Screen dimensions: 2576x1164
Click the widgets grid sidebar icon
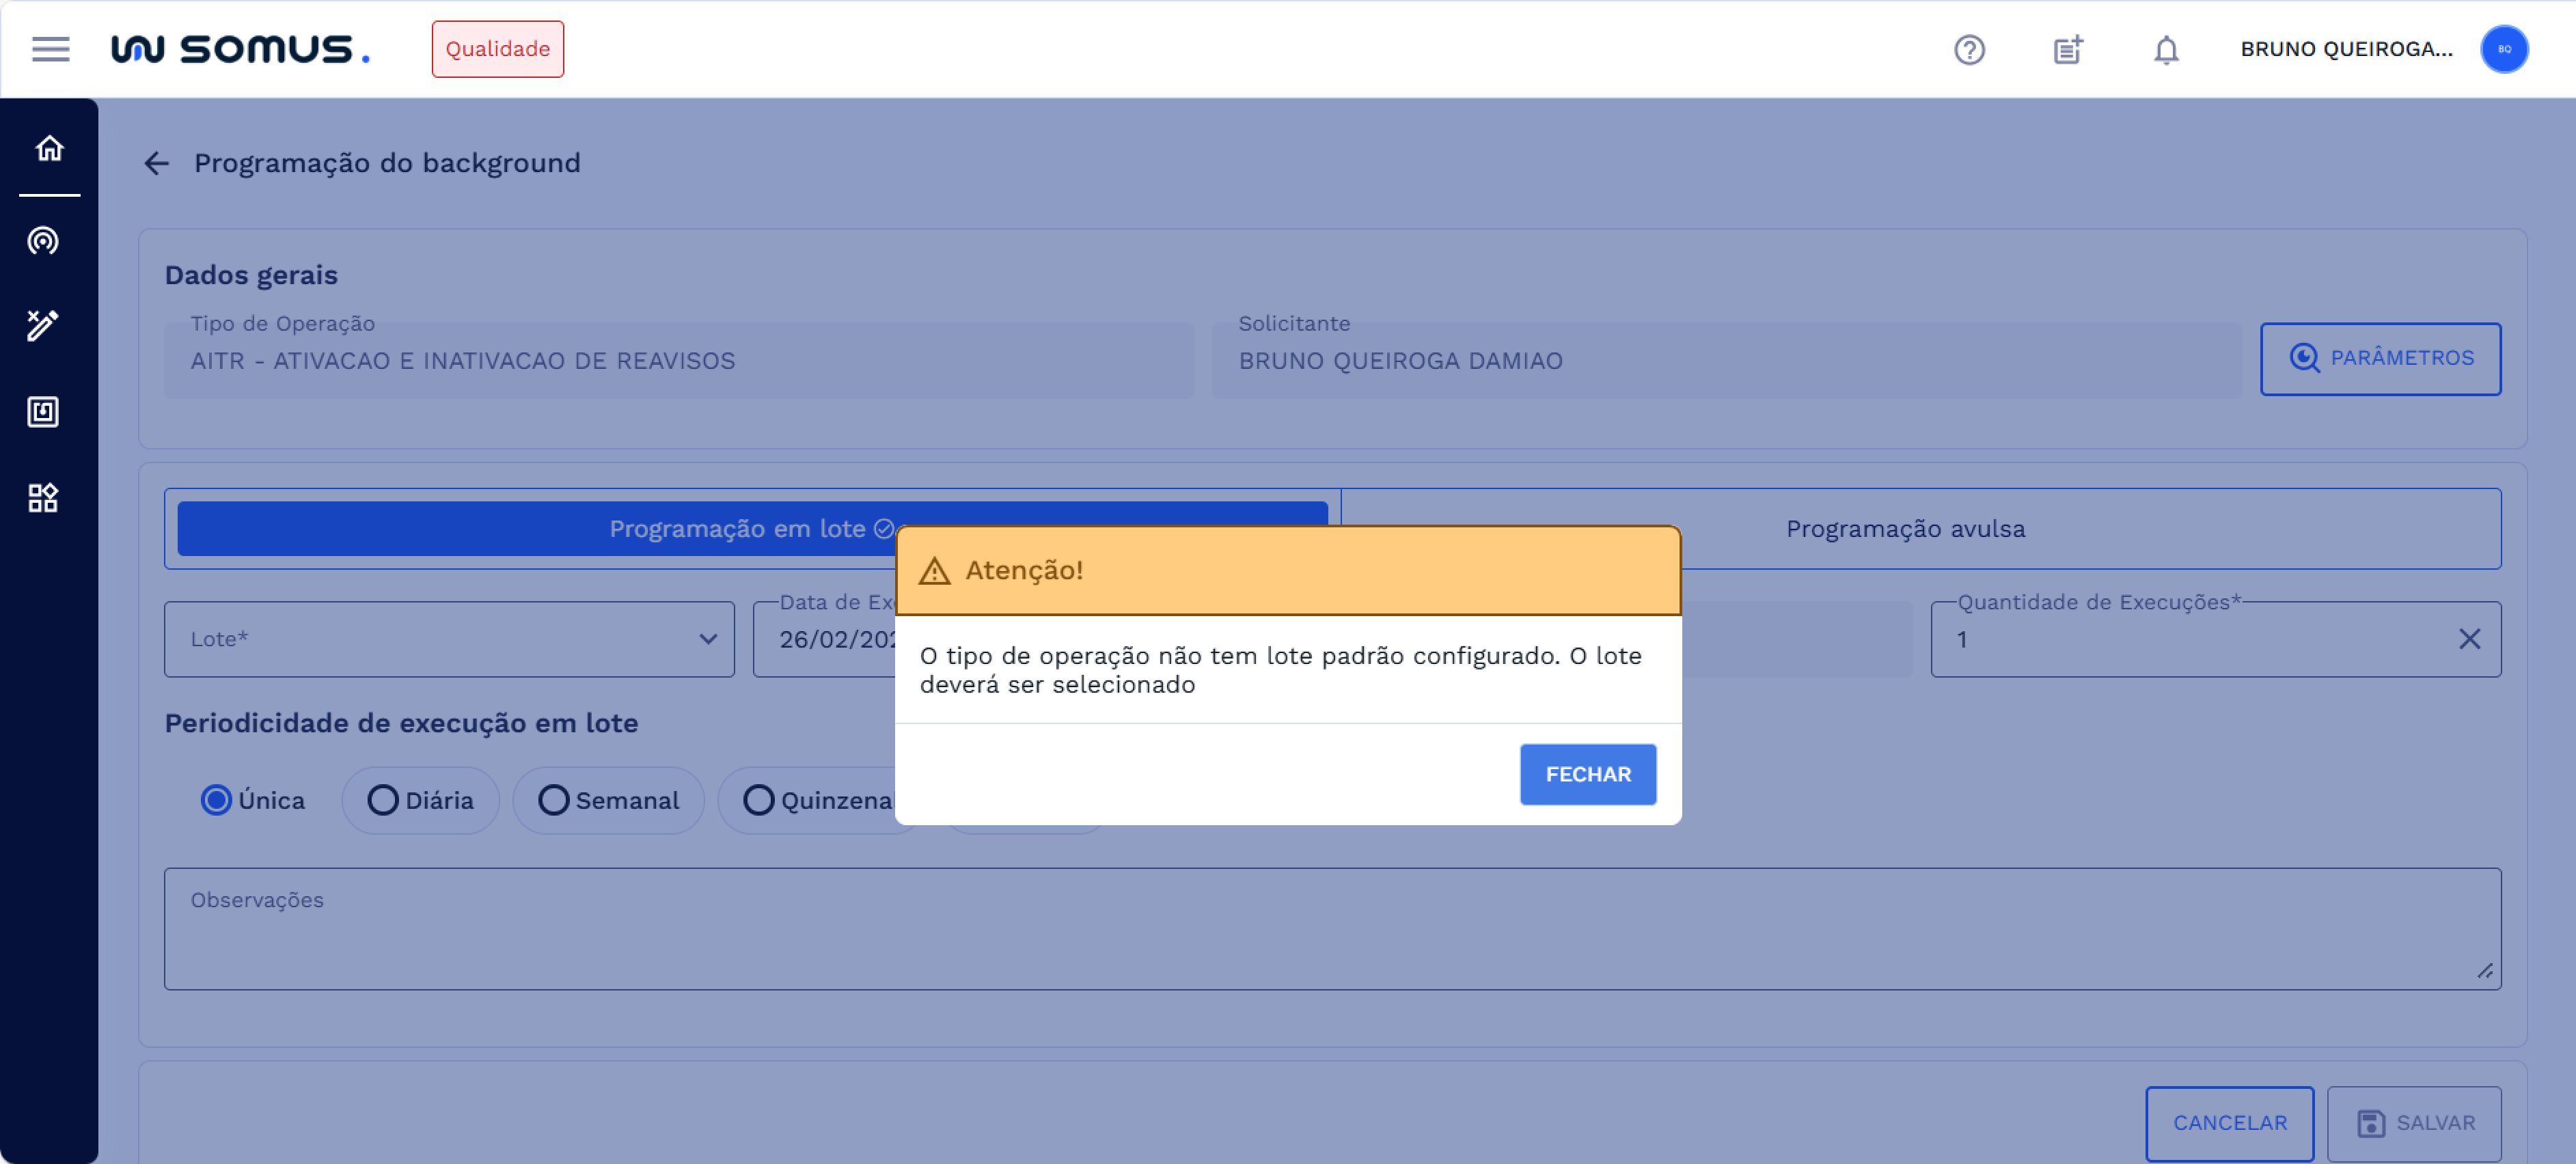pos(43,497)
